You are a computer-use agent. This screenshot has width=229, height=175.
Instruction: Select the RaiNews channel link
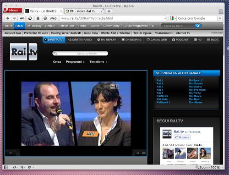[162, 96]
